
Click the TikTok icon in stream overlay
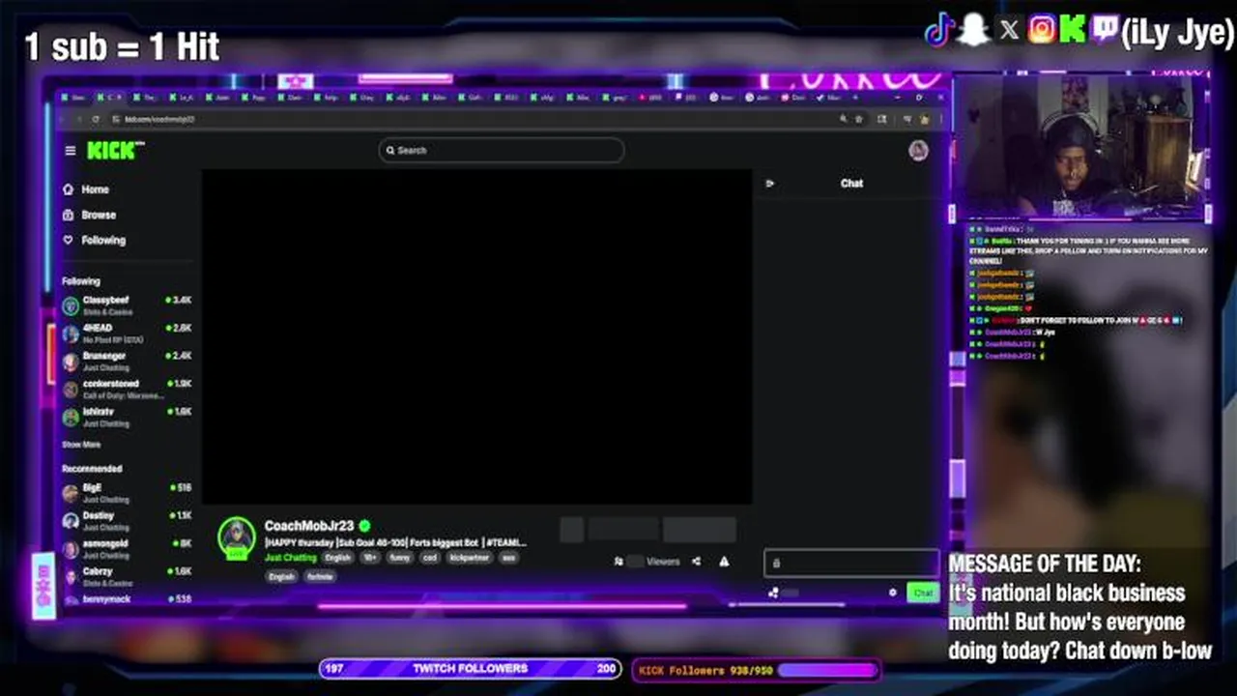click(x=939, y=31)
